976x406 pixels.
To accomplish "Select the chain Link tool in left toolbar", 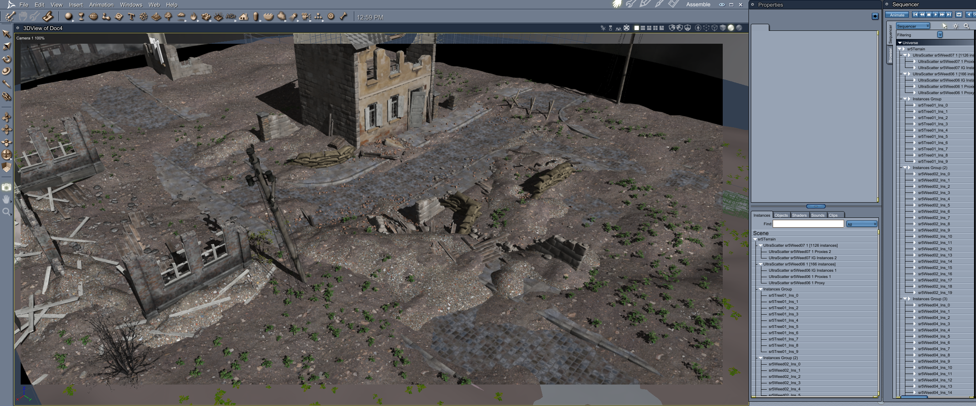I will (6, 96).
